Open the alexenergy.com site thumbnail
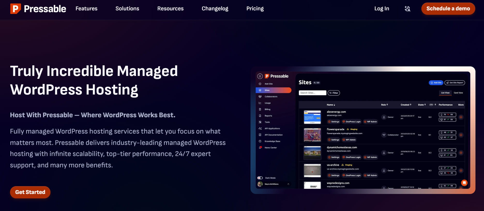 pyautogui.click(x=312, y=117)
